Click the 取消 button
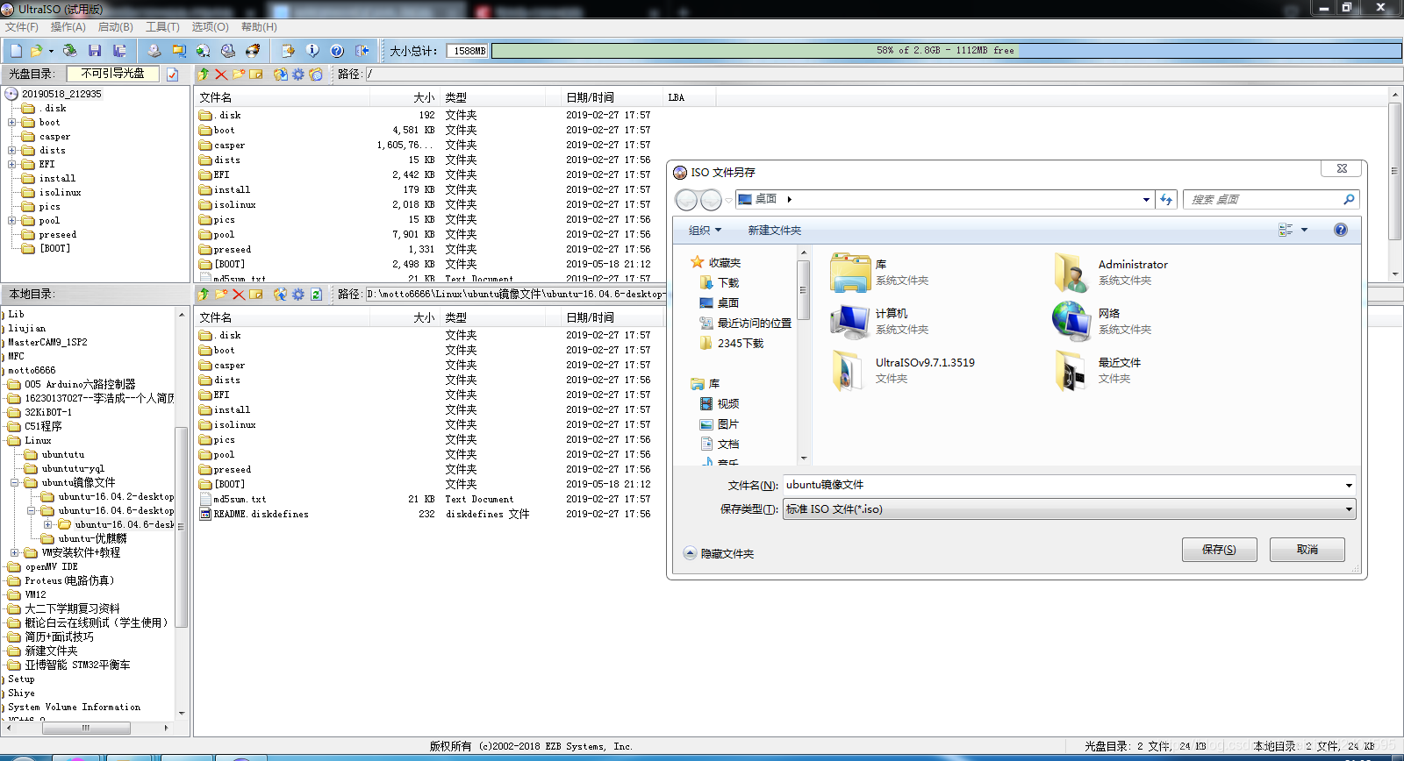Image resolution: width=1404 pixels, height=761 pixels. (1307, 550)
